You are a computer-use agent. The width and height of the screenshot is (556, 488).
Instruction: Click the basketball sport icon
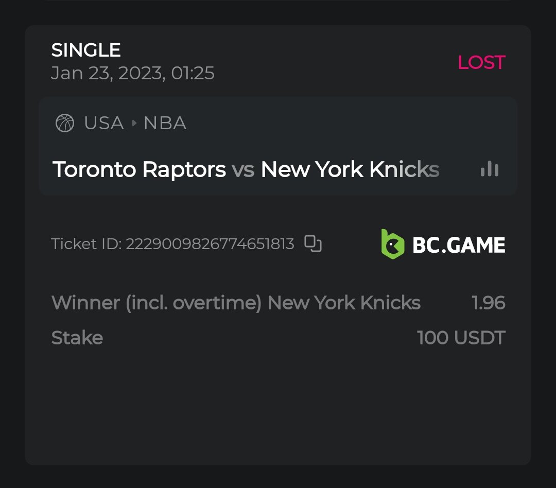point(65,124)
